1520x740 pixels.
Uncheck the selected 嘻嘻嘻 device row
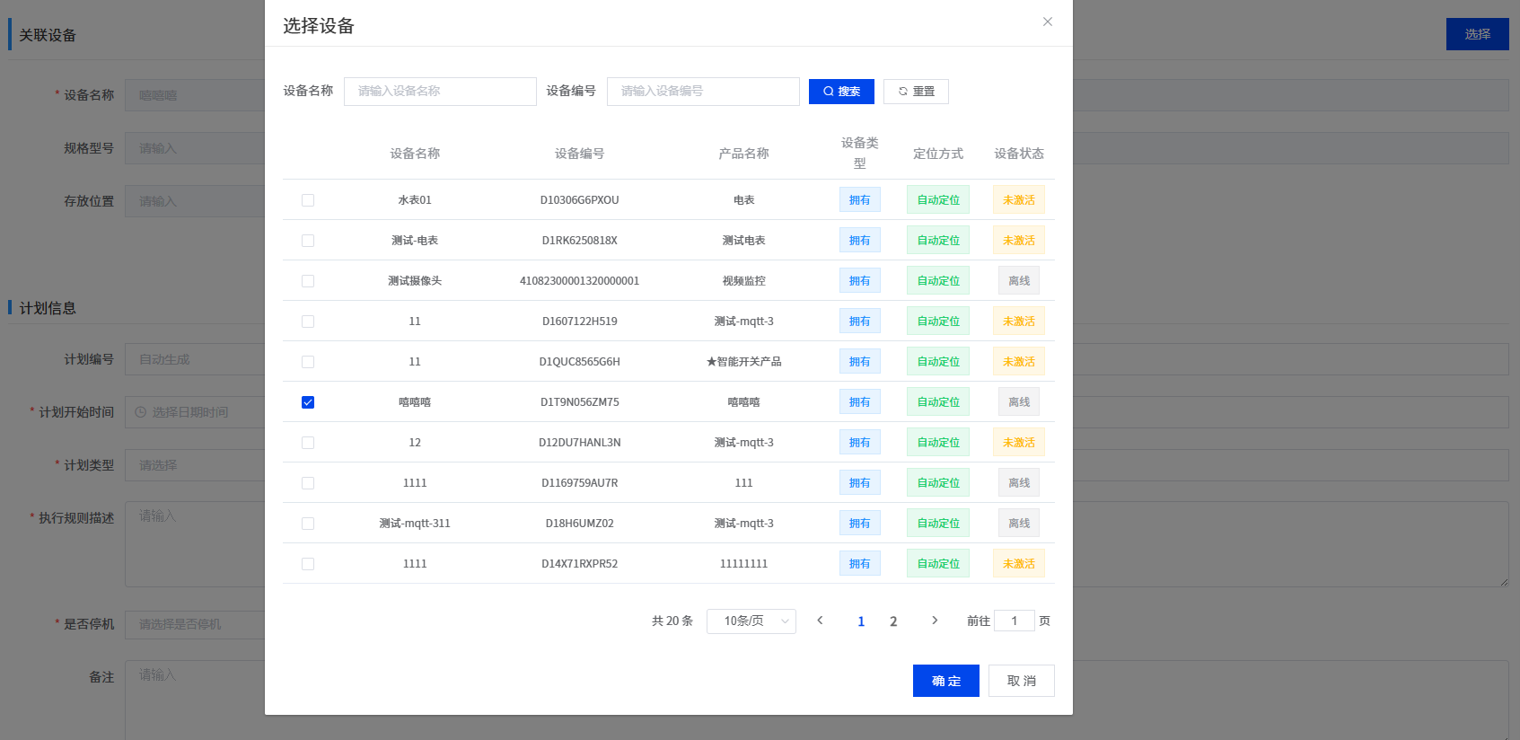pos(308,402)
